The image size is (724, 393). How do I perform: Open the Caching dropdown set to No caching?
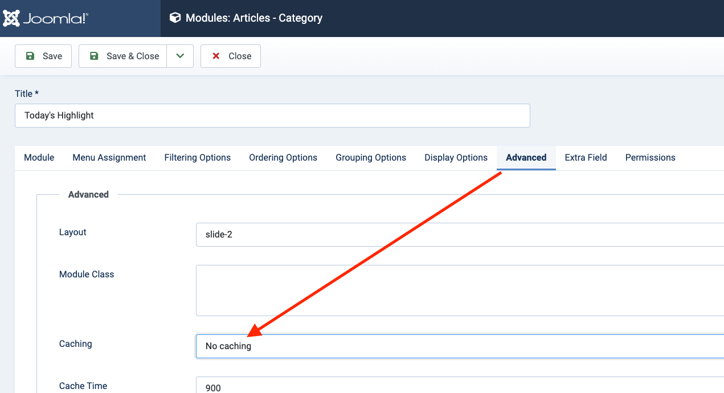[459, 346]
